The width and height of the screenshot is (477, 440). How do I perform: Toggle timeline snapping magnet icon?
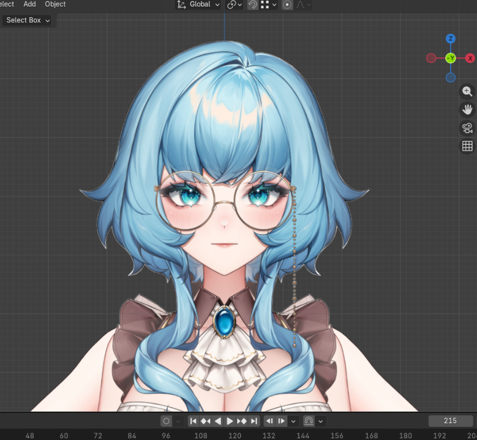click(x=309, y=421)
